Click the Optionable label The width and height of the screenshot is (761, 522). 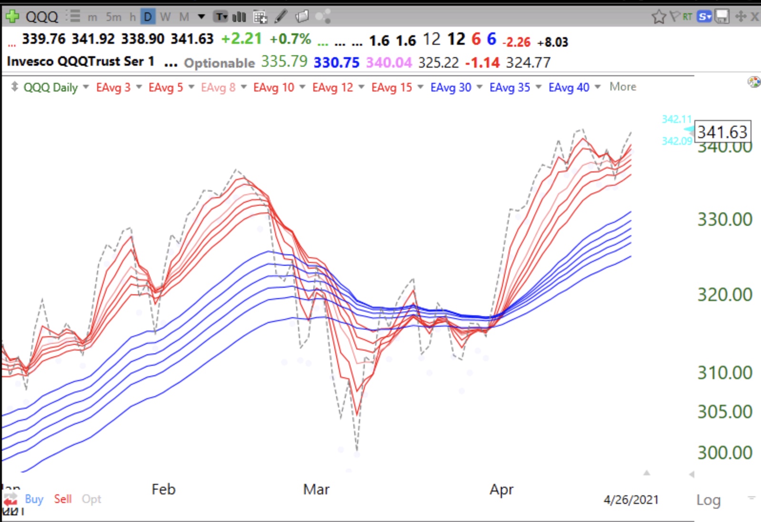pos(220,63)
